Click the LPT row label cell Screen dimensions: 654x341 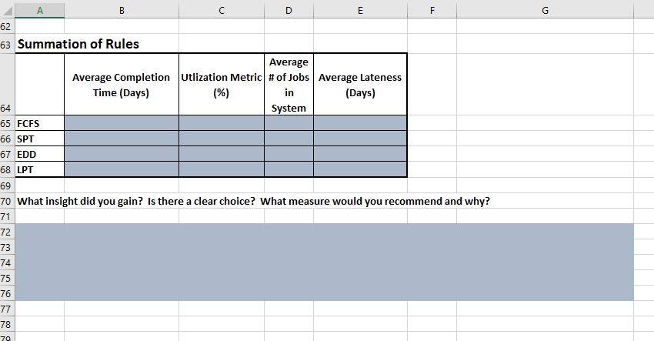click(x=39, y=169)
